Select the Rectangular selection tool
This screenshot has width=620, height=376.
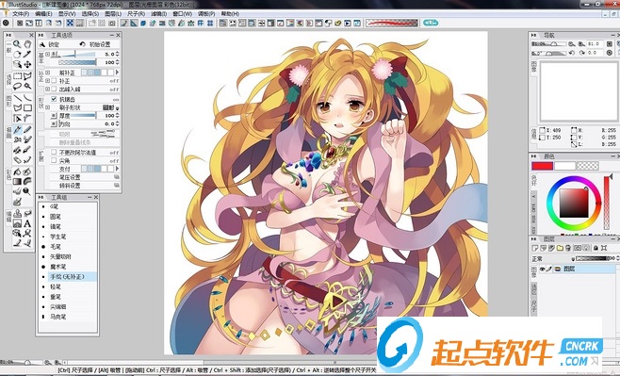pos(17,76)
